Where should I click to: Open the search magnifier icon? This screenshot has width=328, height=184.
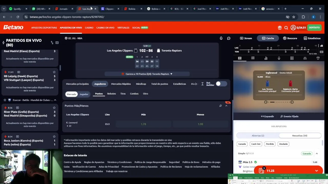pos(286,28)
